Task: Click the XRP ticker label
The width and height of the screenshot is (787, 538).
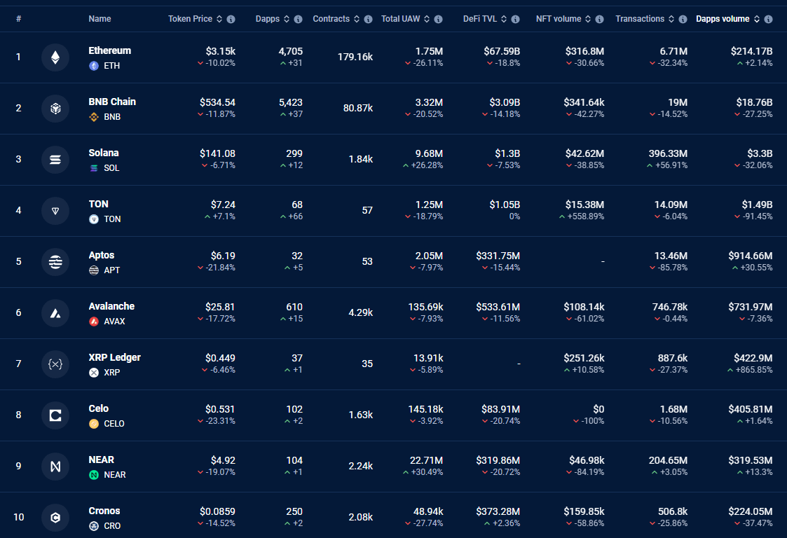Action: (x=112, y=373)
